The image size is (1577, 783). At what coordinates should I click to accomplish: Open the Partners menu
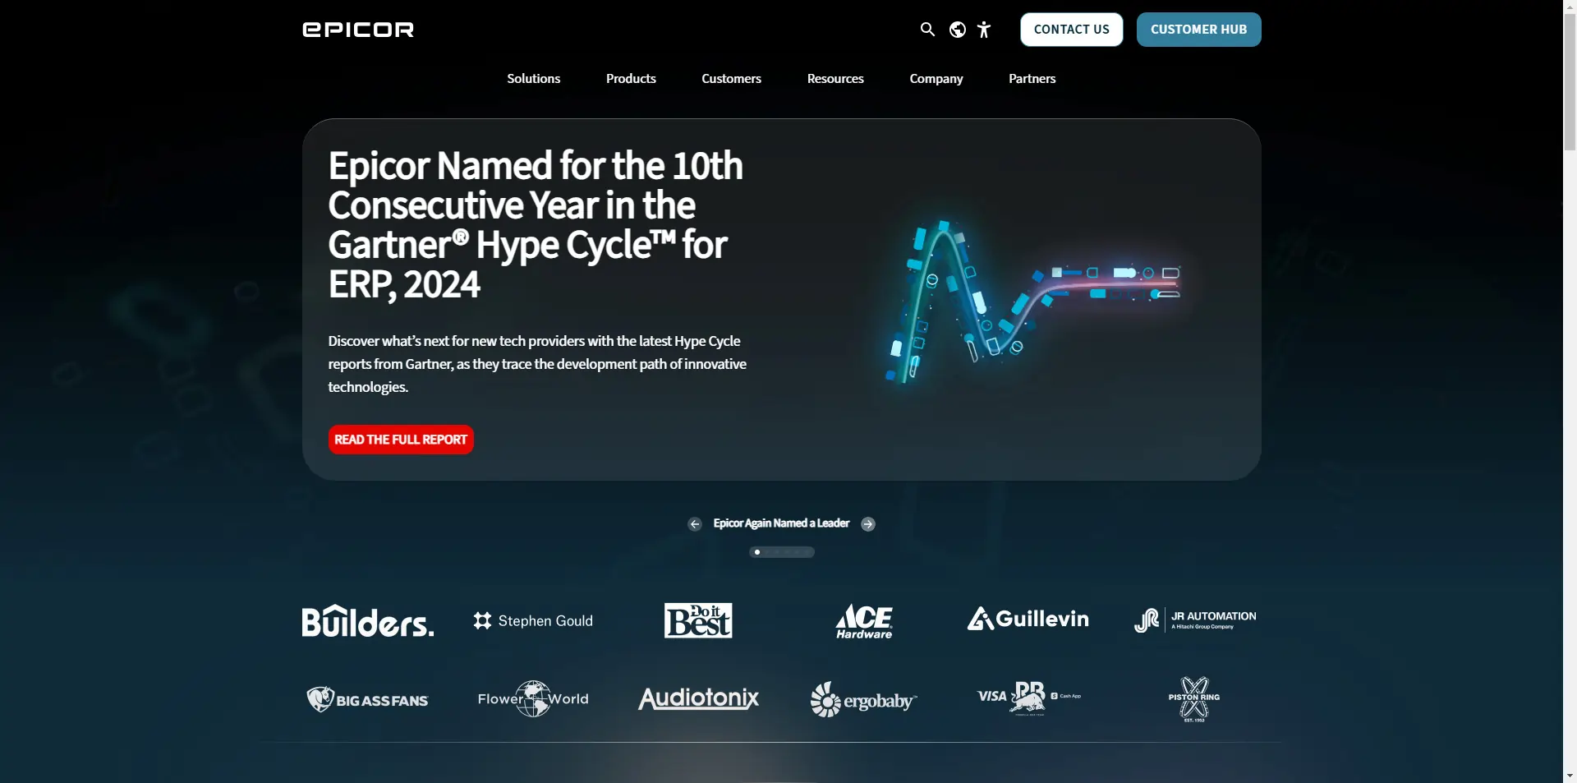pyautogui.click(x=1032, y=79)
